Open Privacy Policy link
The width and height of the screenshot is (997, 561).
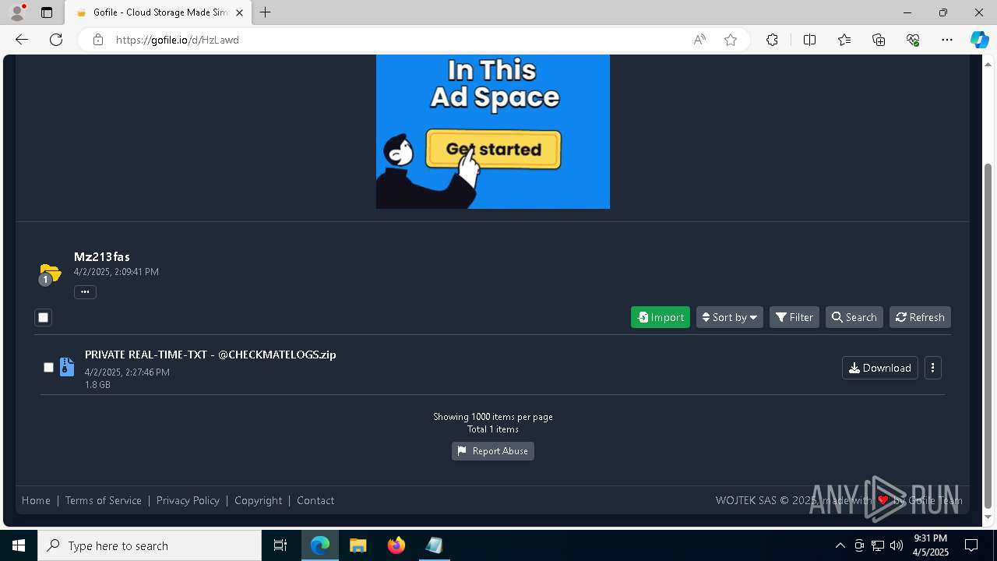pyautogui.click(x=188, y=500)
